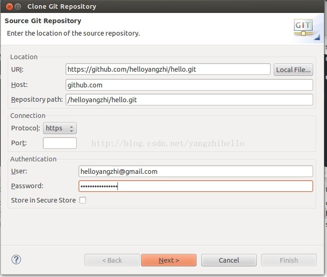Enable Store in Secure Store checkbox
This screenshot has width=327, height=277.
[83, 200]
